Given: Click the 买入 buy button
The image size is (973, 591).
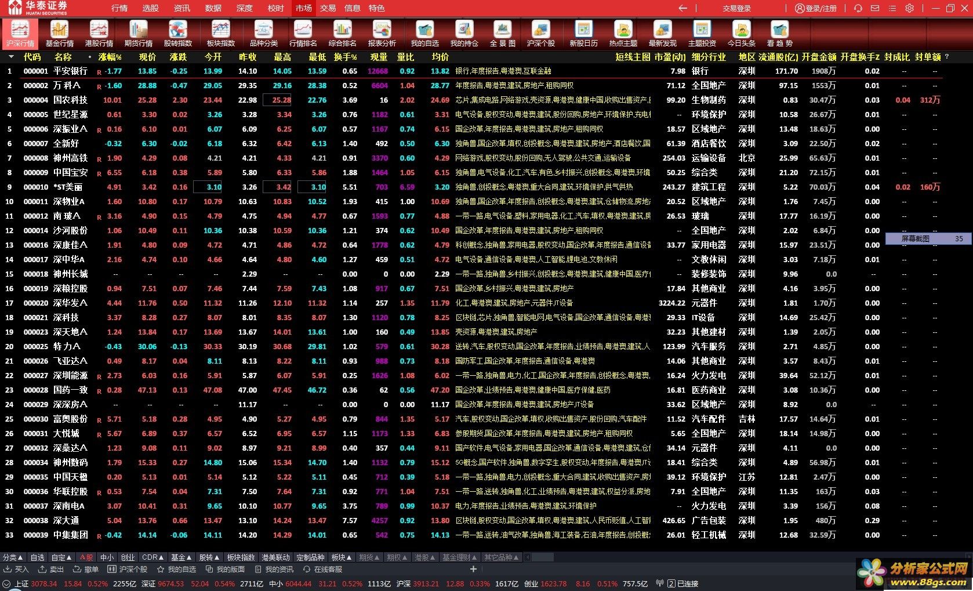Looking at the screenshot, I should [16, 570].
